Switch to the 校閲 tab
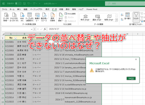 click(61, 9)
